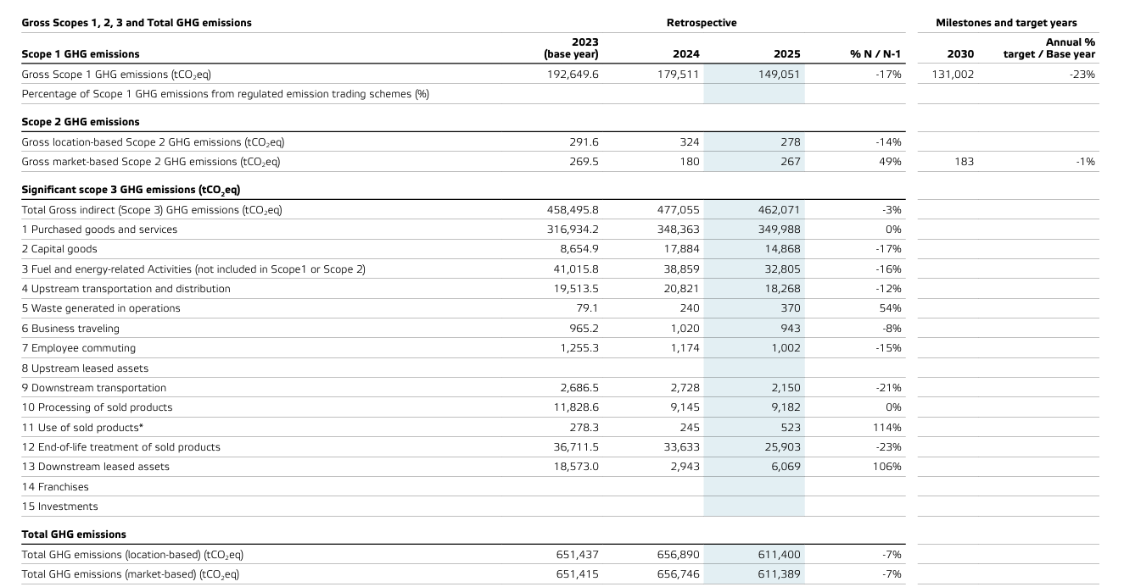Click the 'Total GHG emissions' section heading

(74, 534)
